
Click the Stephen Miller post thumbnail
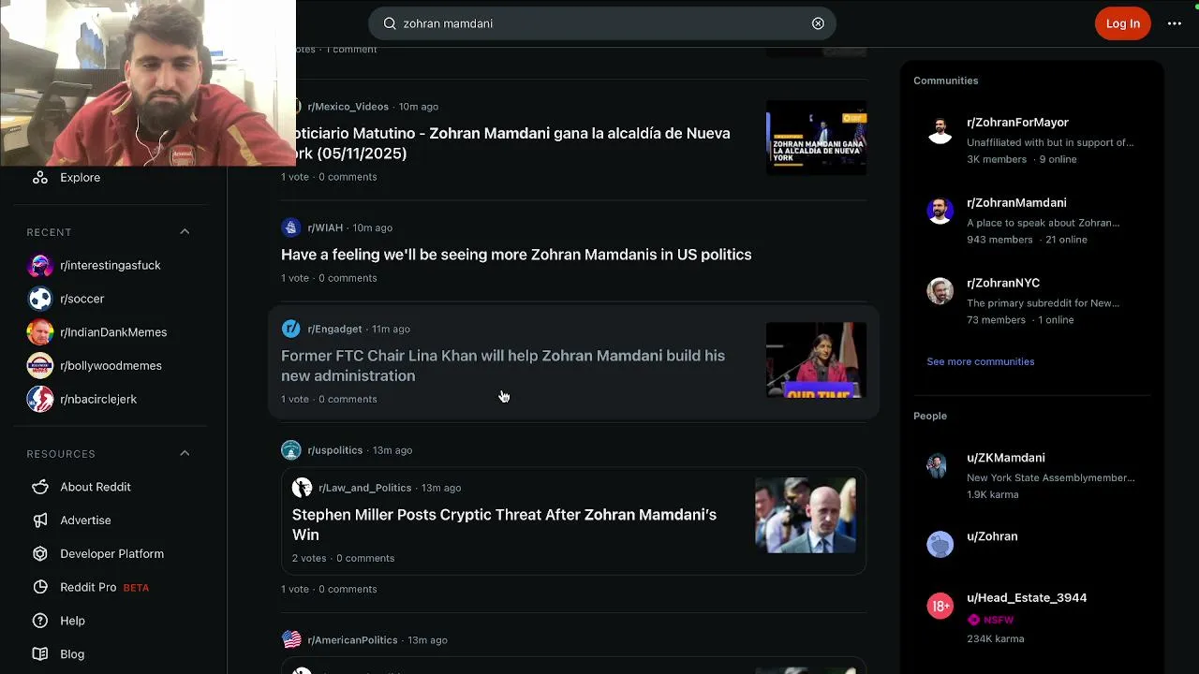[806, 516]
